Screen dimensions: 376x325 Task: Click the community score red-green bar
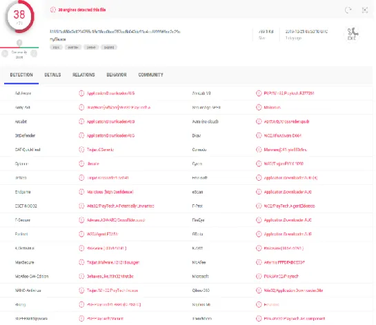19,48
